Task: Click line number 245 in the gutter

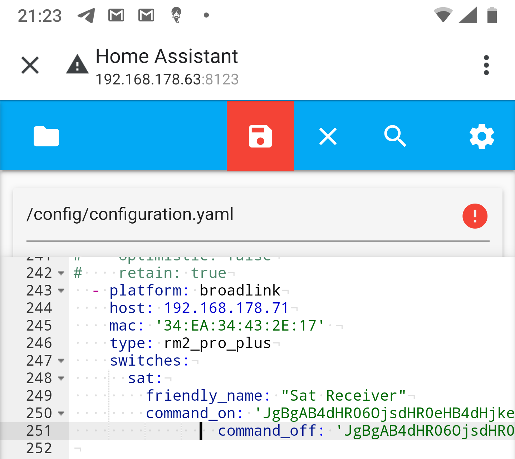Action: pos(39,326)
